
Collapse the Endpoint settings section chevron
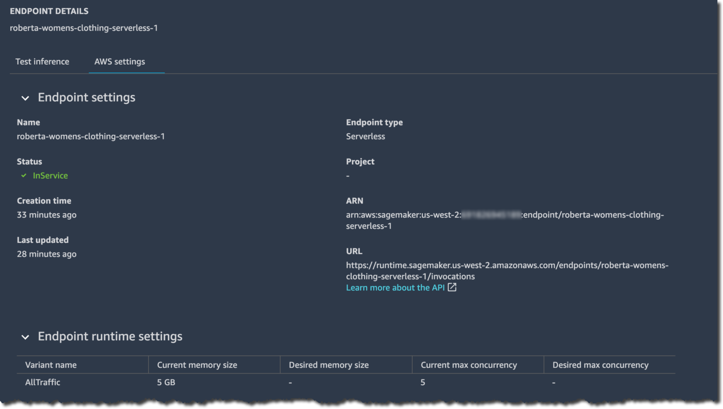(x=25, y=98)
